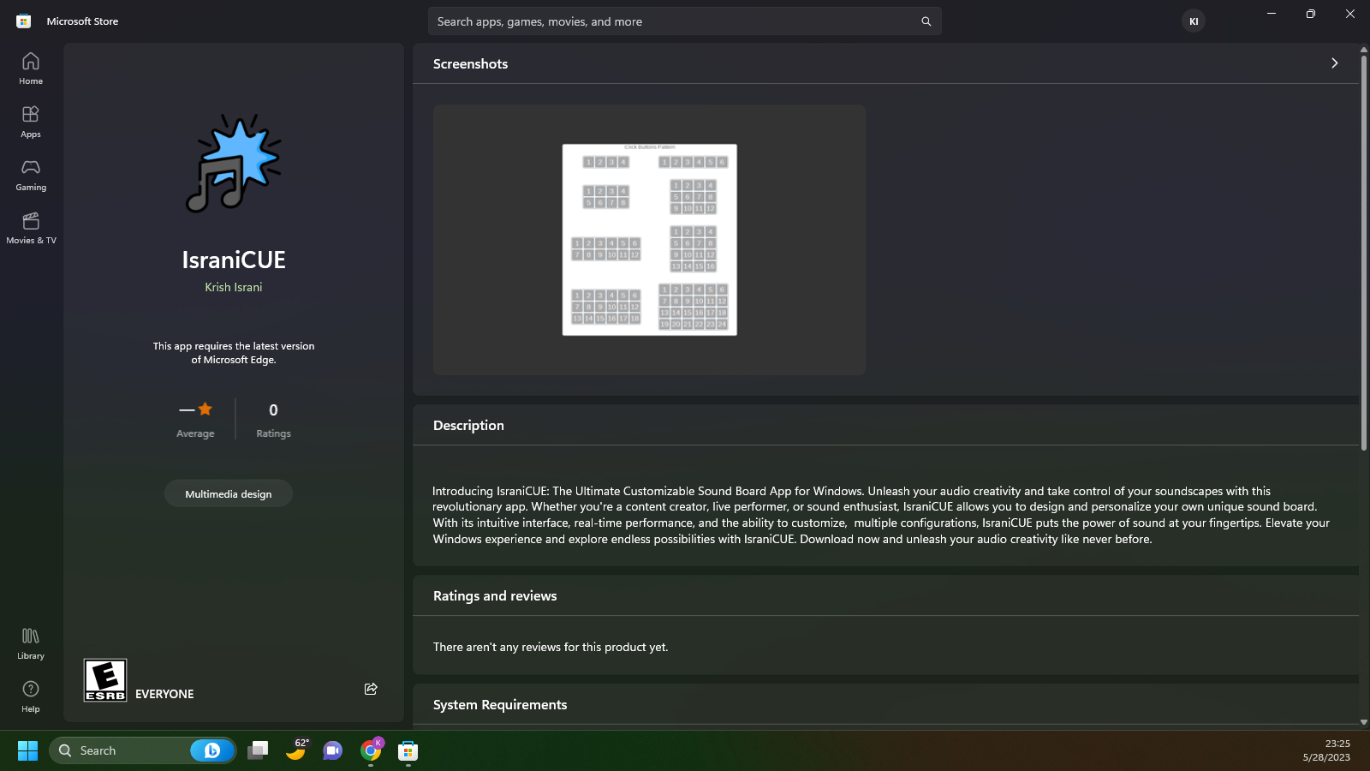Click the Screenshots section heading
Image resolution: width=1370 pixels, height=771 pixels.
pyautogui.click(x=470, y=63)
